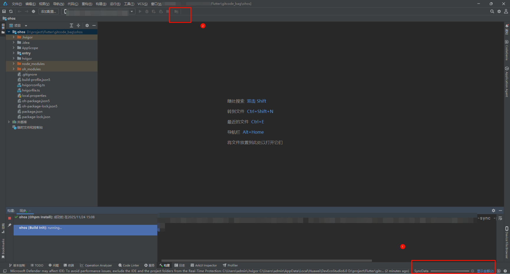
Task: Hide the Project panel with minus icon
Action: click(94, 26)
